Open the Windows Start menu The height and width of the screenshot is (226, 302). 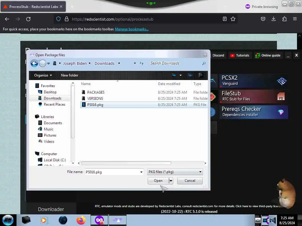tap(8, 220)
